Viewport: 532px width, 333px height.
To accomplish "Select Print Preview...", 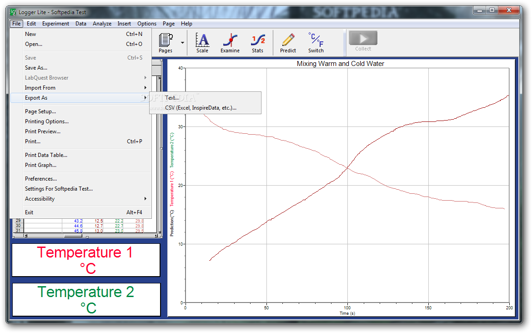I will tap(81, 131).
